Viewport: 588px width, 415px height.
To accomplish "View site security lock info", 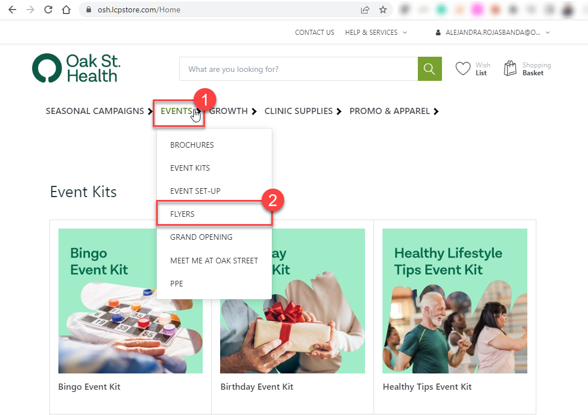I will pyautogui.click(x=89, y=10).
